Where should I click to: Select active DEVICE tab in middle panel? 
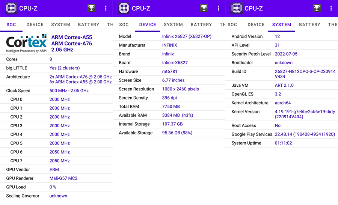coord(148,24)
